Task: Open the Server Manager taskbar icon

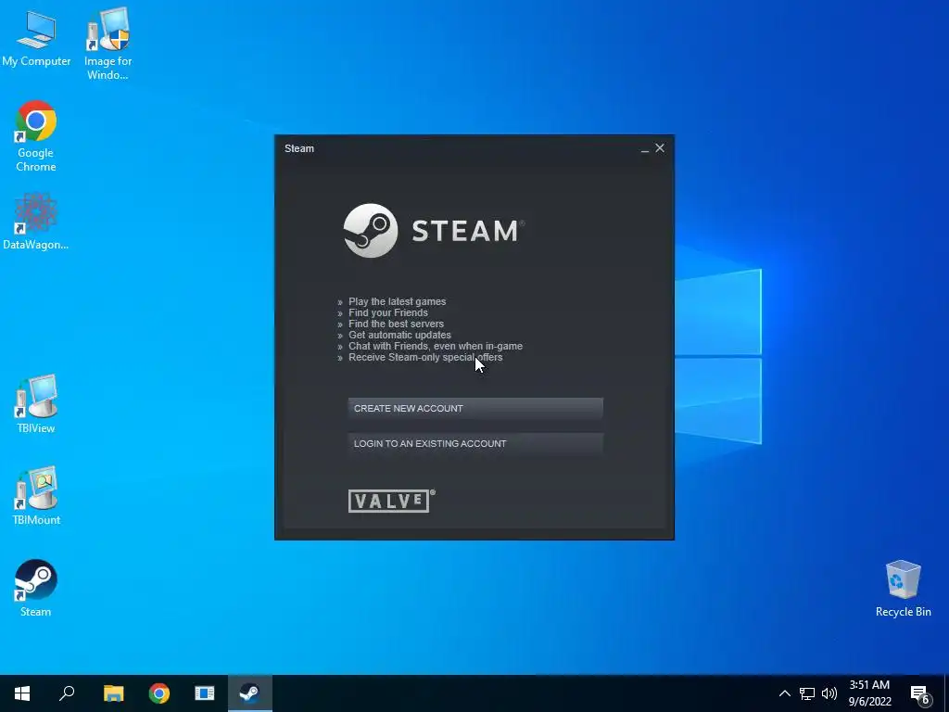Action: pyautogui.click(x=205, y=693)
